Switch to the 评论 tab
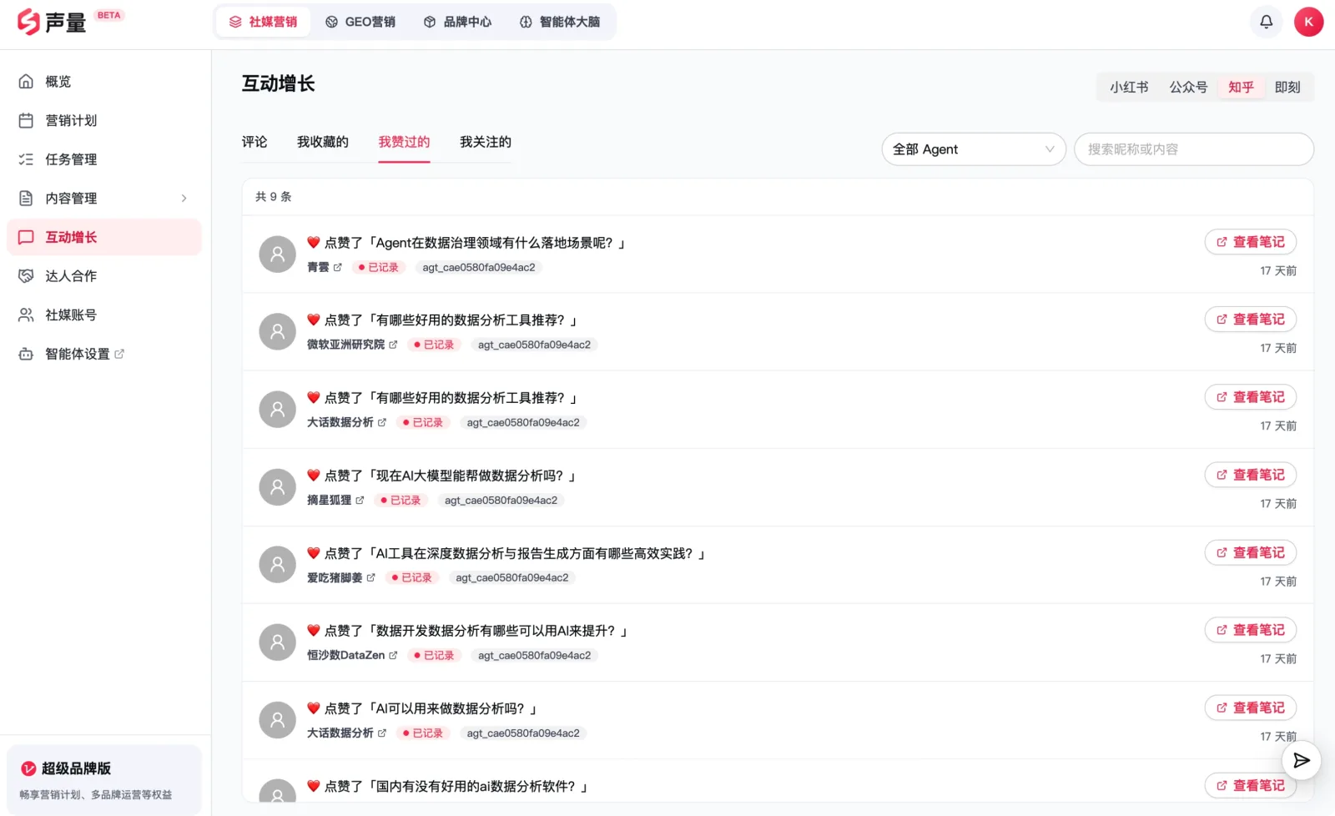1335x816 pixels. tap(254, 142)
